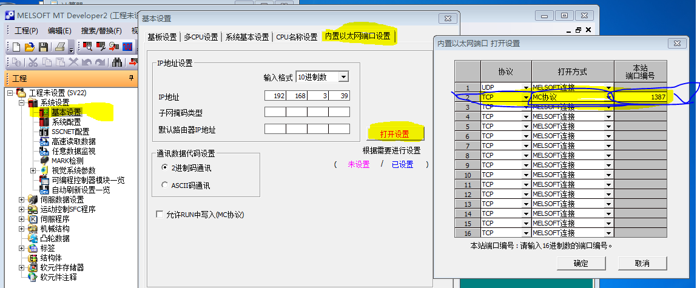The image size is (700, 288).
Task: Select the ASCII码通讯 radio button
Action: point(165,186)
